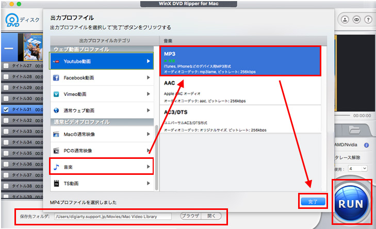
Task: Expand the Facebook動画 arrow
Action: 149,77
